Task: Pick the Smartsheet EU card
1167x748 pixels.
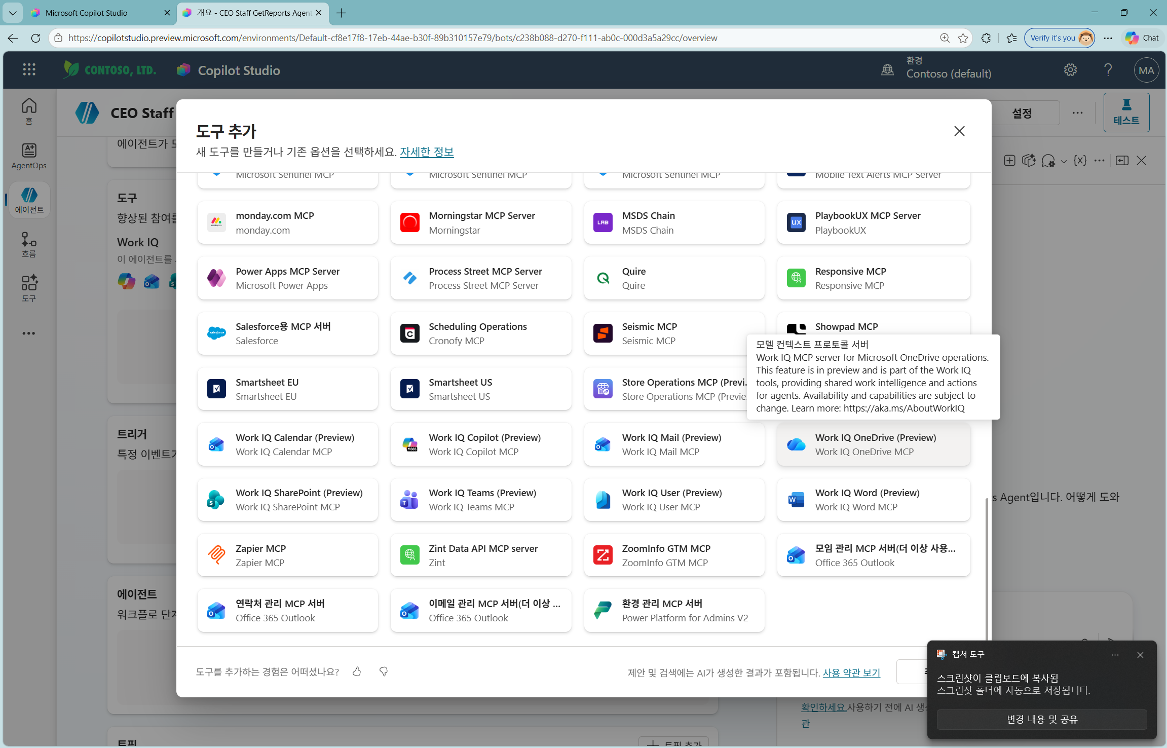Action: coord(288,389)
